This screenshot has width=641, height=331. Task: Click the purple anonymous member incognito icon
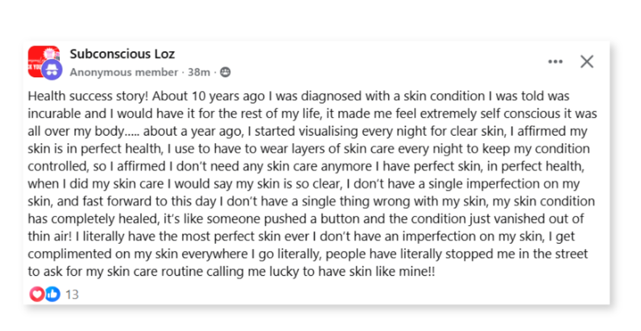click(52, 70)
